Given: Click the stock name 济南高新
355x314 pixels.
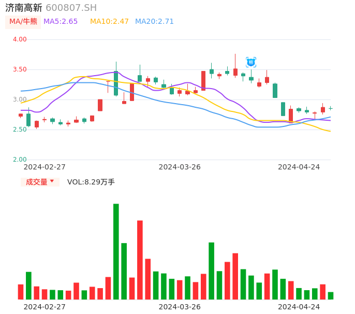Looking at the screenshot, I should [24, 8].
